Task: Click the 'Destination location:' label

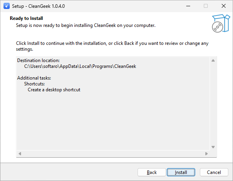Action: [38, 60]
